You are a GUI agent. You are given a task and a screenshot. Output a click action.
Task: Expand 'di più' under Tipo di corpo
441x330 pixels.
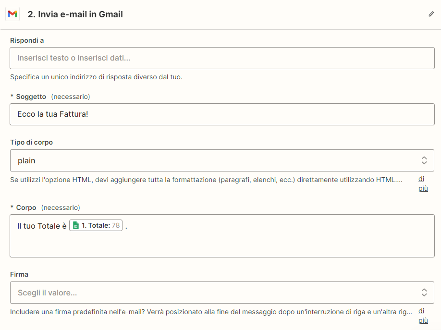pyautogui.click(x=422, y=183)
